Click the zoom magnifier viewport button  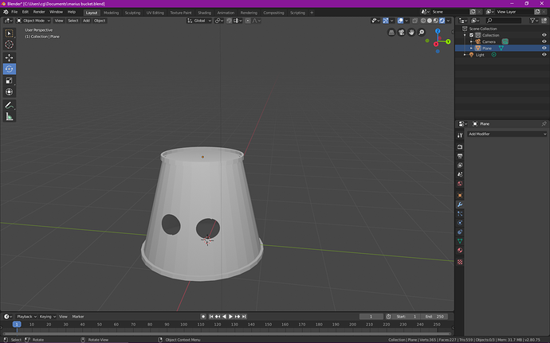(x=422, y=33)
